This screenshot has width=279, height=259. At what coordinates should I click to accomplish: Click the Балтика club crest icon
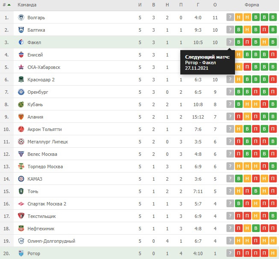point(21,30)
